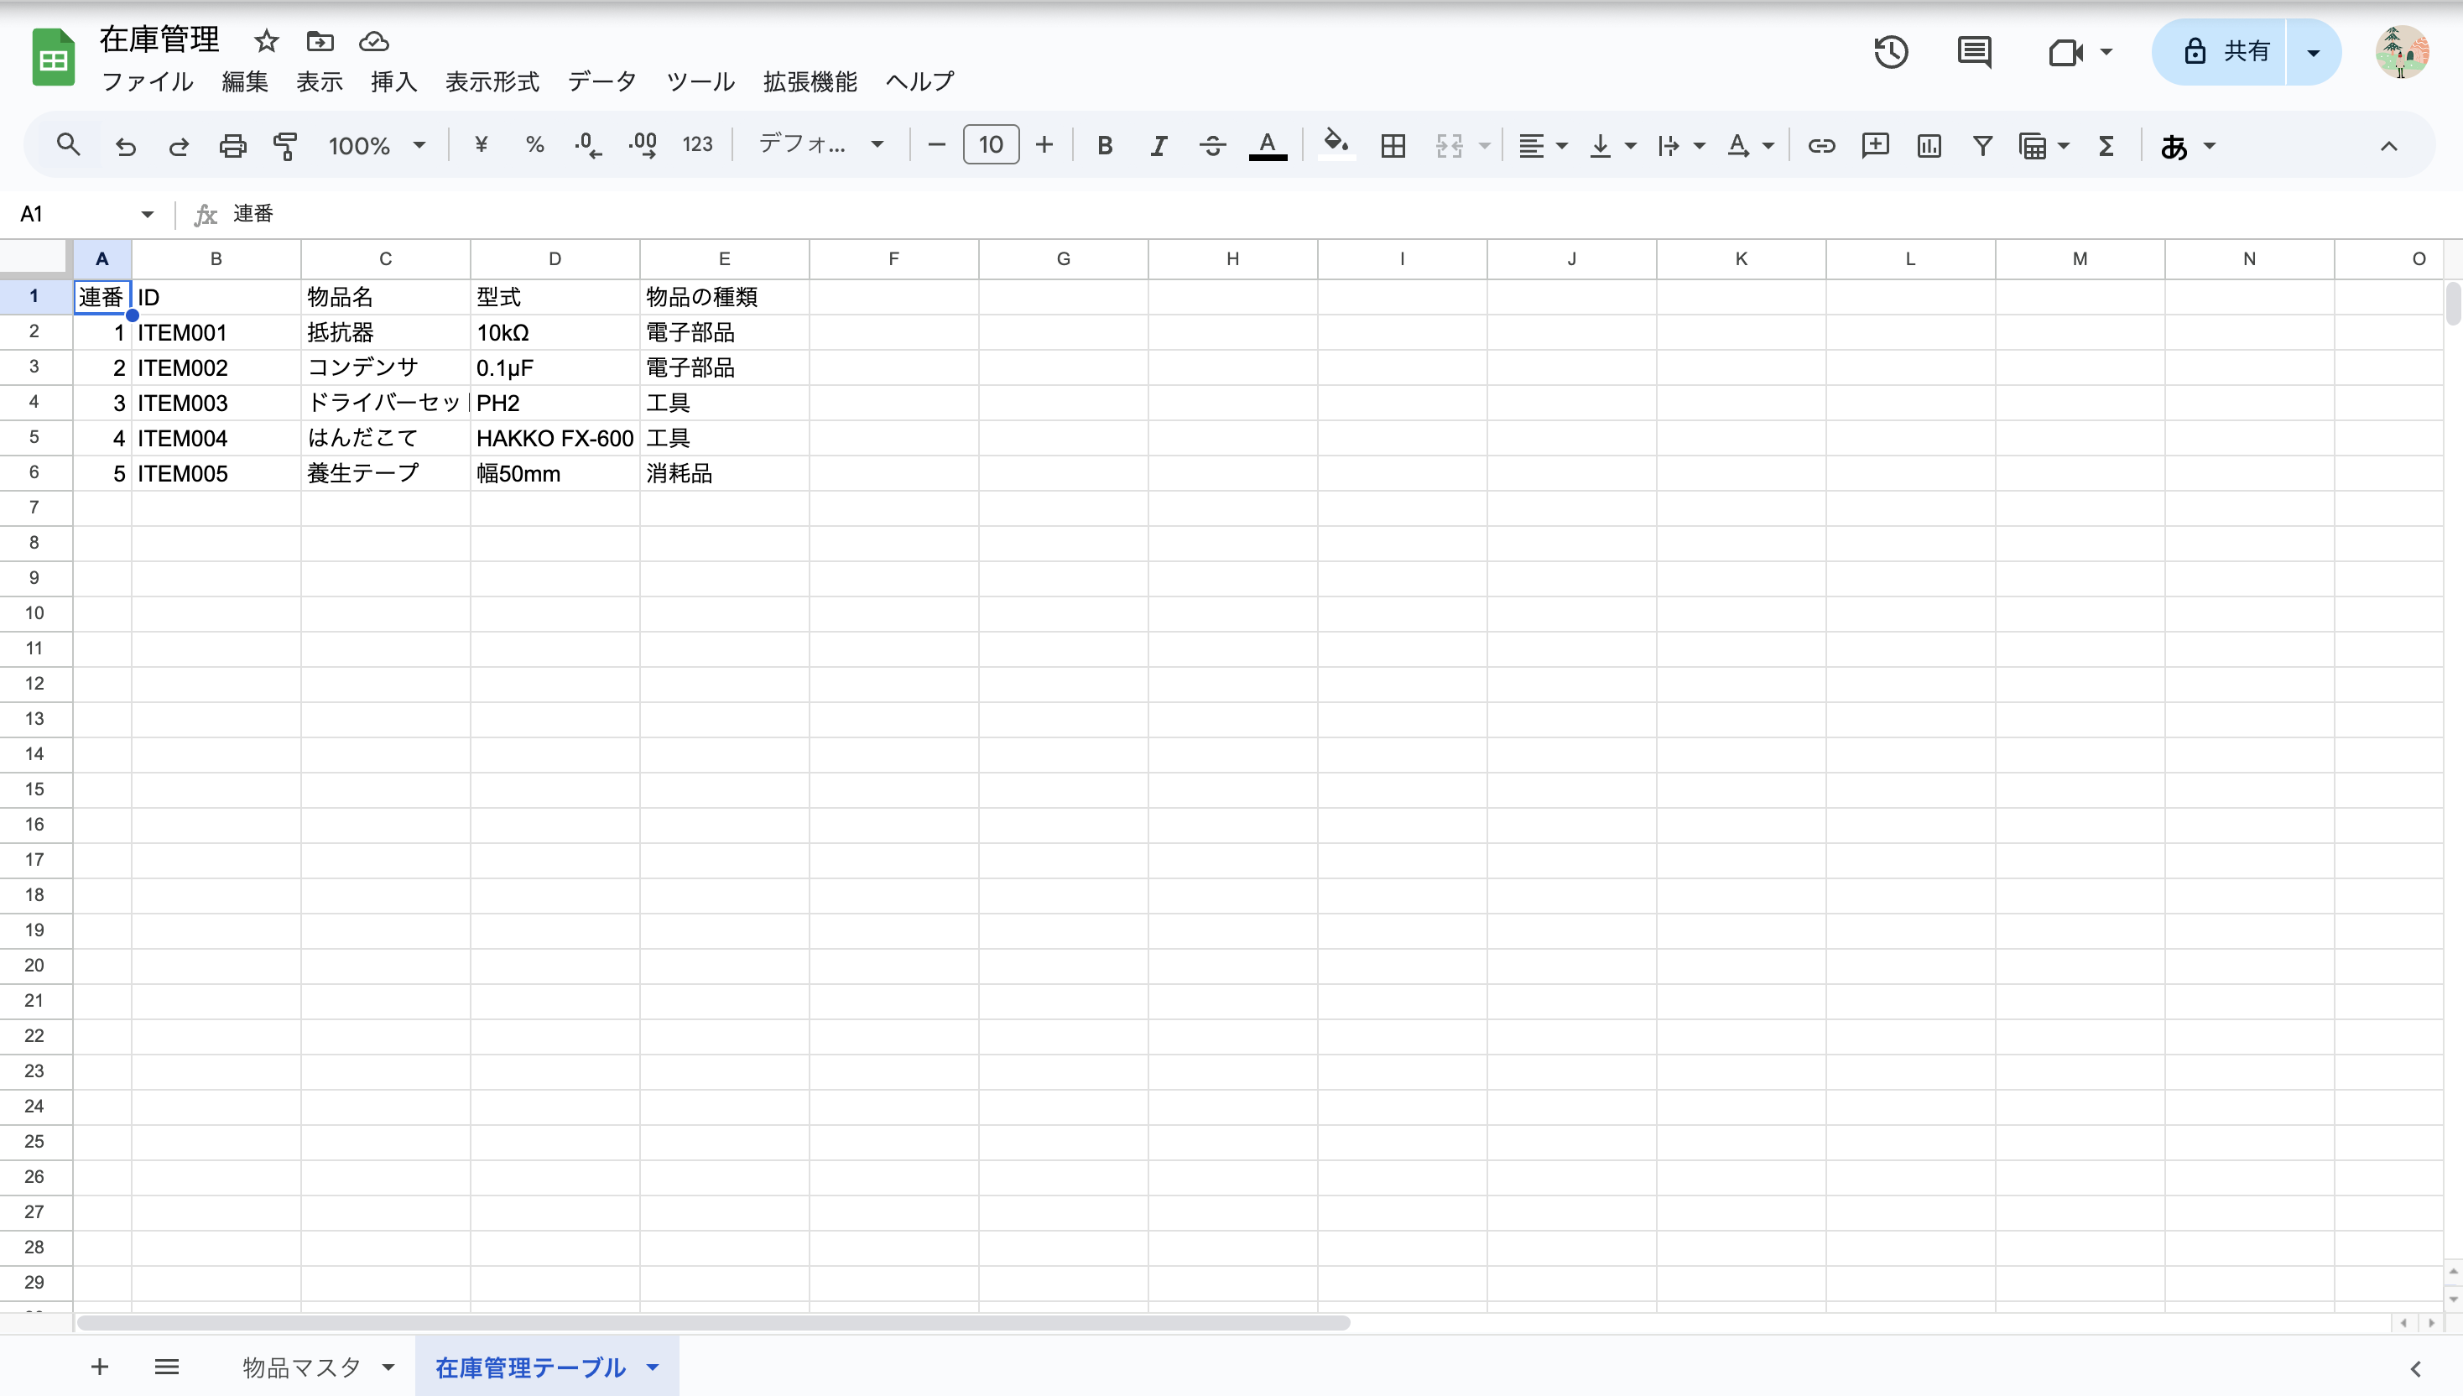Expand the 在庫管理テーブル sheet tab menu arrow
This screenshot has height=1396, width=2463.
pyautogui.click(x=653, y=1367)
